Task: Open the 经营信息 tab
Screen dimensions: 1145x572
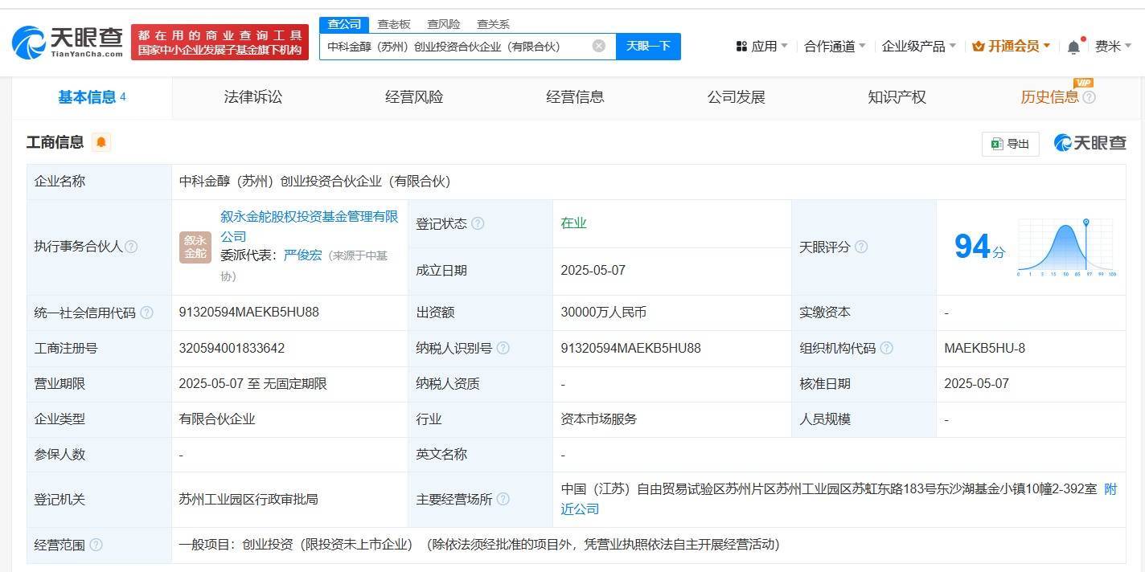Action: pos(575,97)
